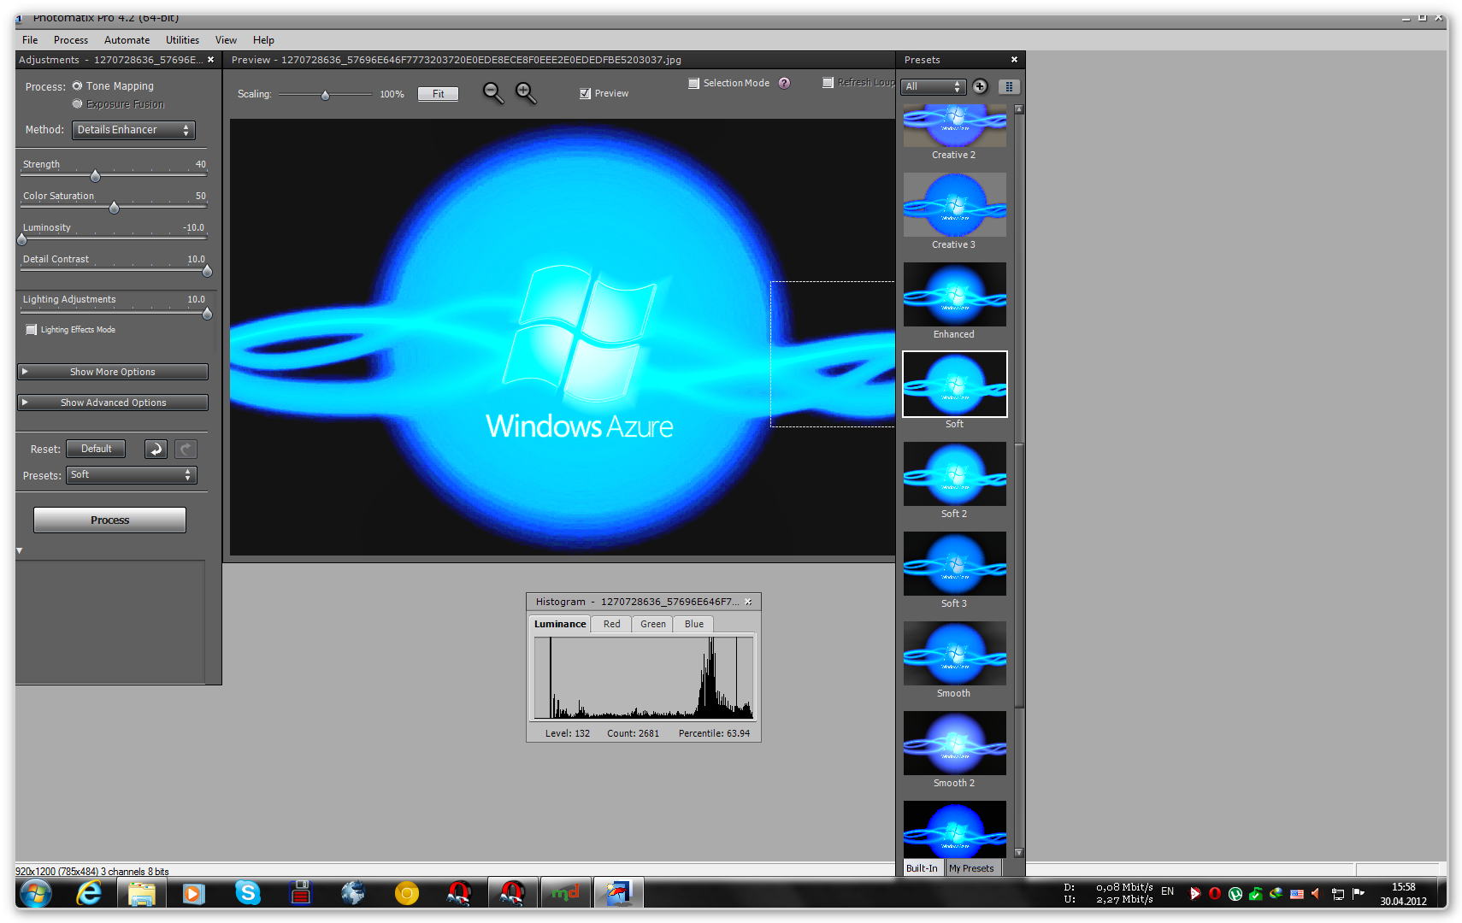Toggle the Preview checkbox
Screen dimensions: 1462x923
[585, 94]
